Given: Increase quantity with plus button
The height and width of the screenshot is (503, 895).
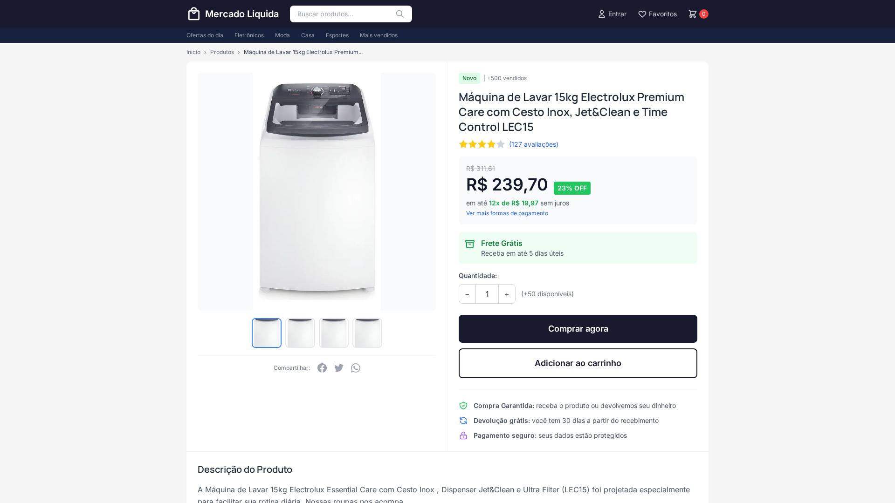Looking at the screenshot, I should pos(507,294).
